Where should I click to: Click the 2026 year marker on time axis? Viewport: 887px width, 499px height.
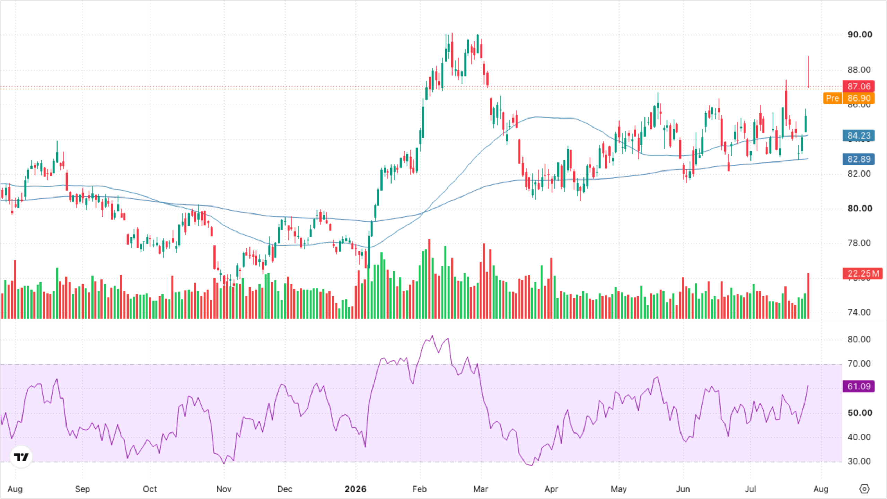click(x=355, y=489)
